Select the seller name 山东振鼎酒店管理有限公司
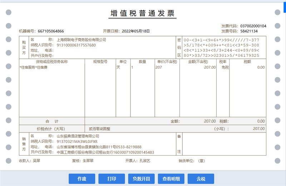 (x=78, y=136)
